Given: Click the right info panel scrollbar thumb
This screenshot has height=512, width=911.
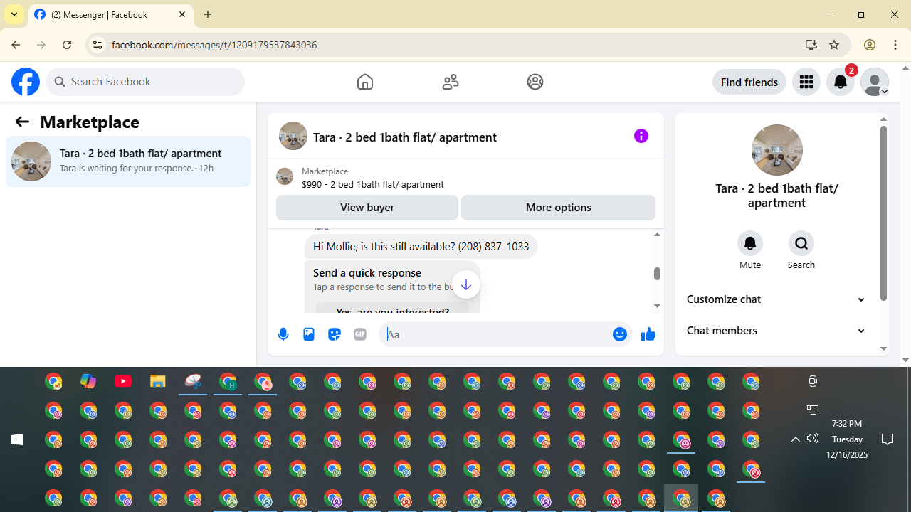Looking at the screenshot, I should [883, 213].
